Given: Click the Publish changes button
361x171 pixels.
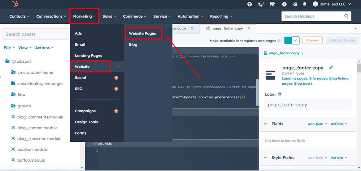Looking at the screenshot, I should pos(342,40).
